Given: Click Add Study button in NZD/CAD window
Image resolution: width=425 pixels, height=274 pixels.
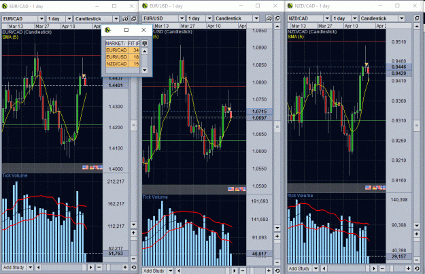Looking at the screenshot, I should pos(299,269).
